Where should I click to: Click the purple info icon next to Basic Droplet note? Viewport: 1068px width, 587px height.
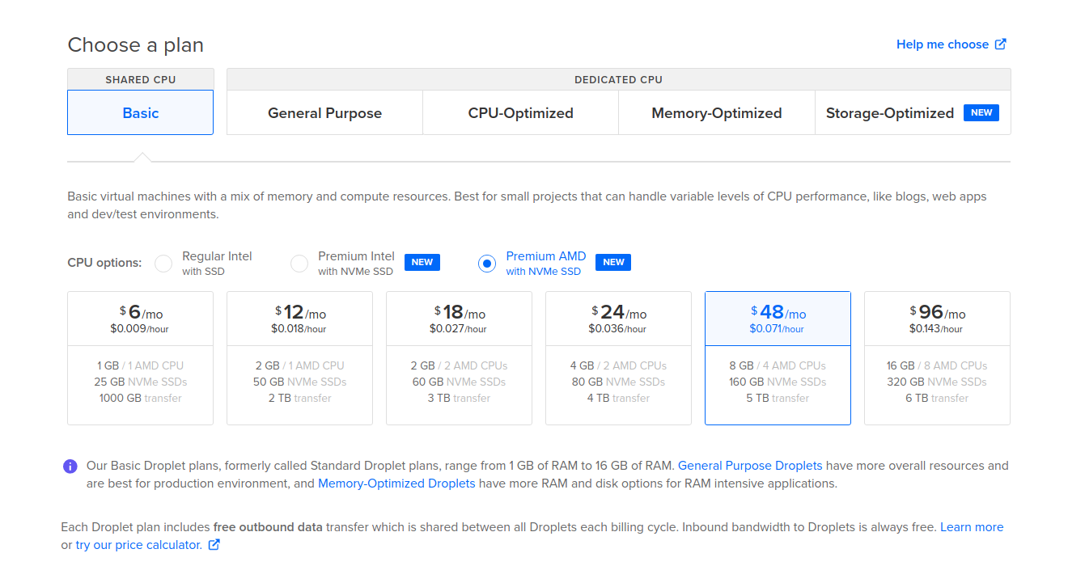click(70, 467)
